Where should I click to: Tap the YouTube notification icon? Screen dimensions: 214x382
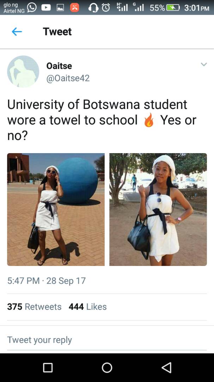tap(46, 8)
